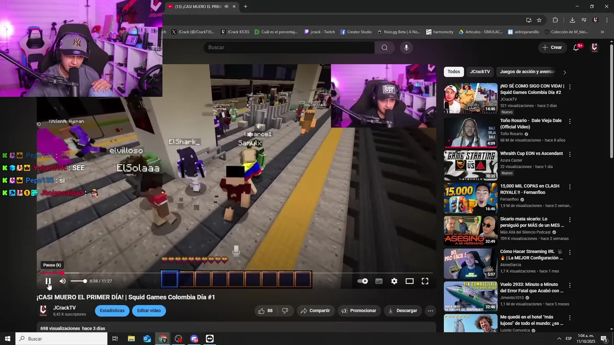Click the YouTube Buscar search field

[x=289, y=47]
